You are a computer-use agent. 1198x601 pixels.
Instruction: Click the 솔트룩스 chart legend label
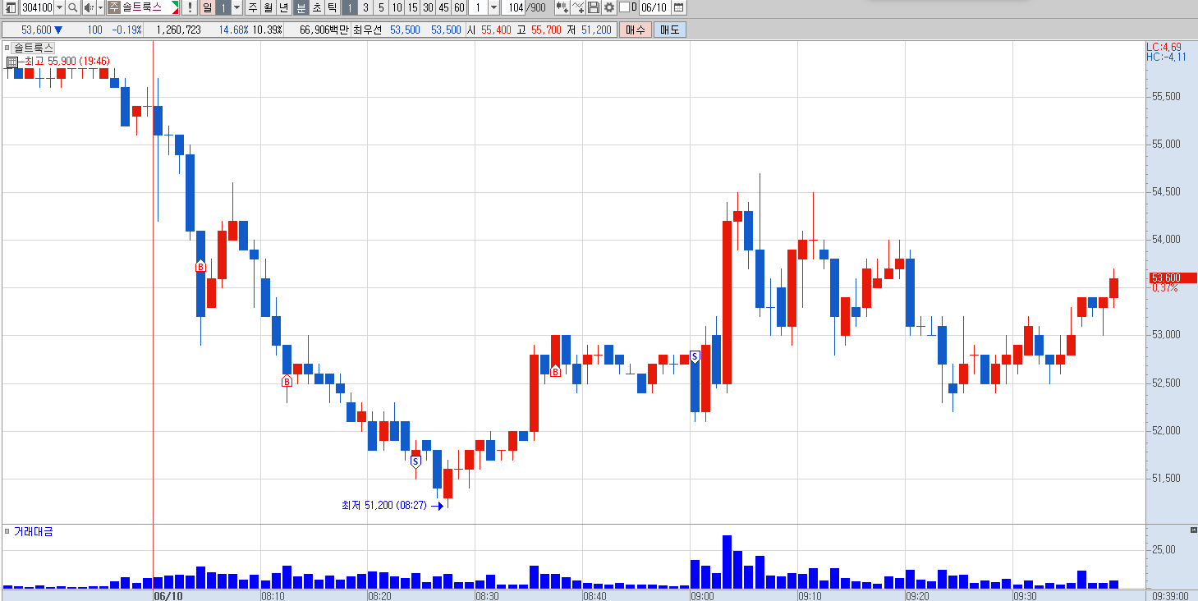pos(32,48)
